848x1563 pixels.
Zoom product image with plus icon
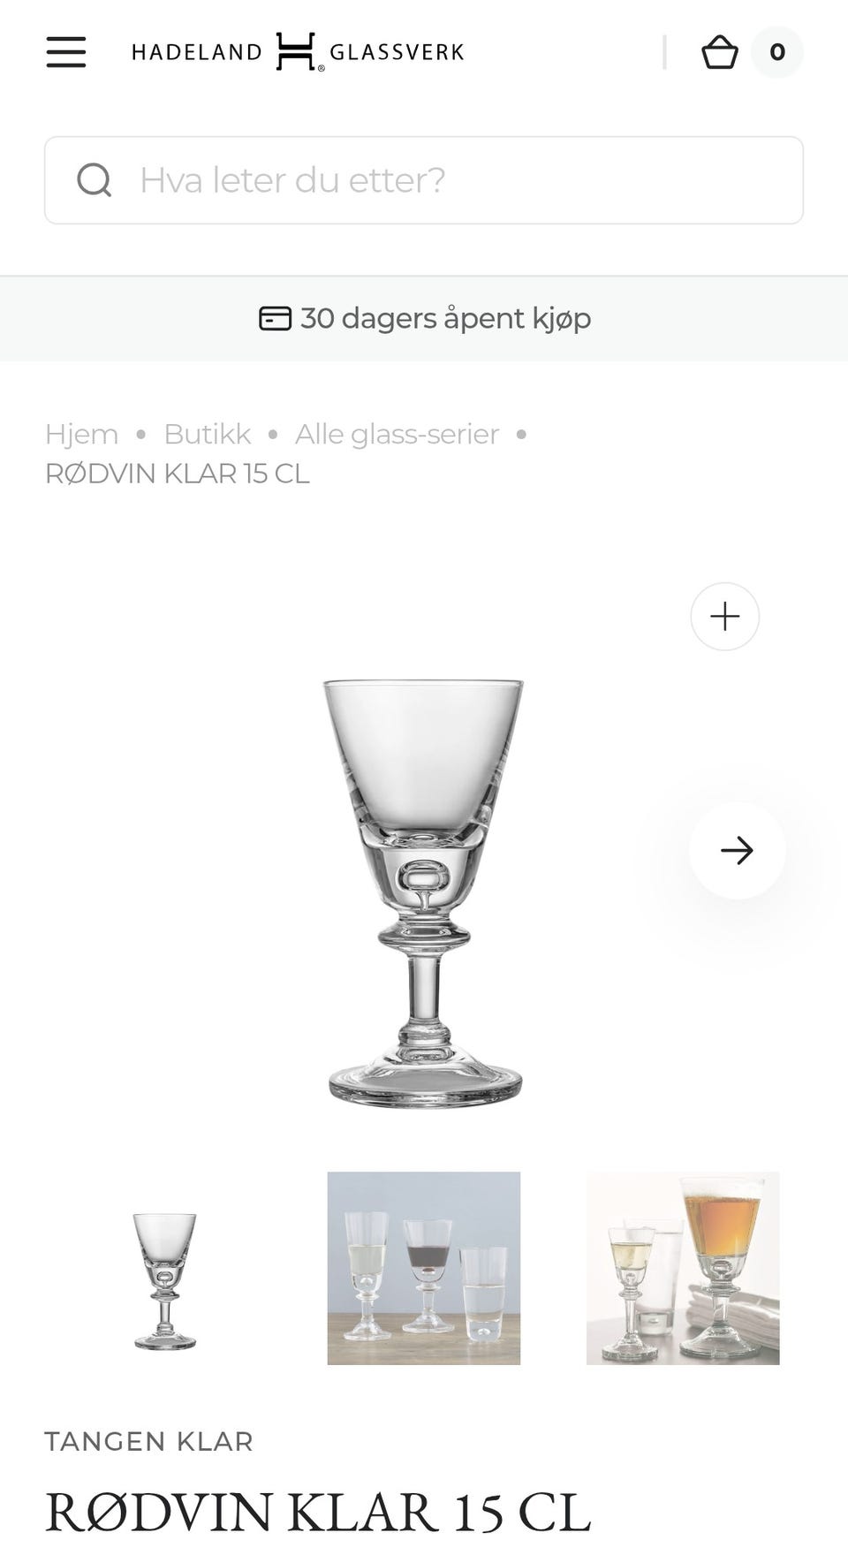(724, 616)
